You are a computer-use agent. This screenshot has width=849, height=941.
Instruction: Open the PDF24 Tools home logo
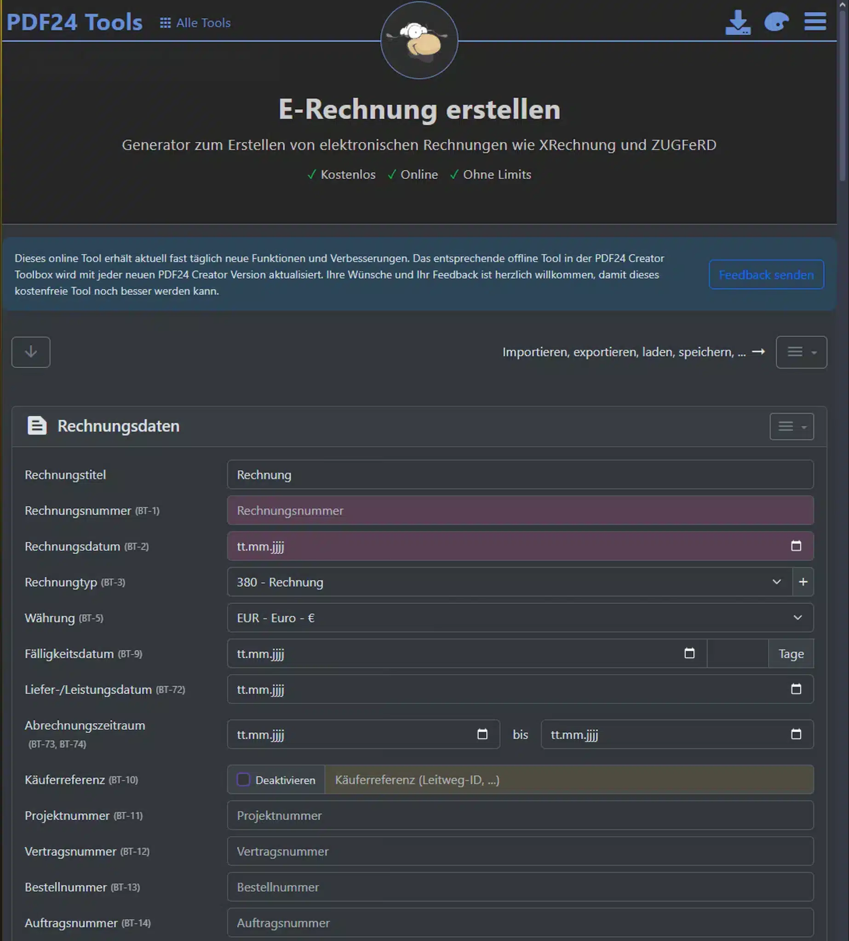point(75,23)
